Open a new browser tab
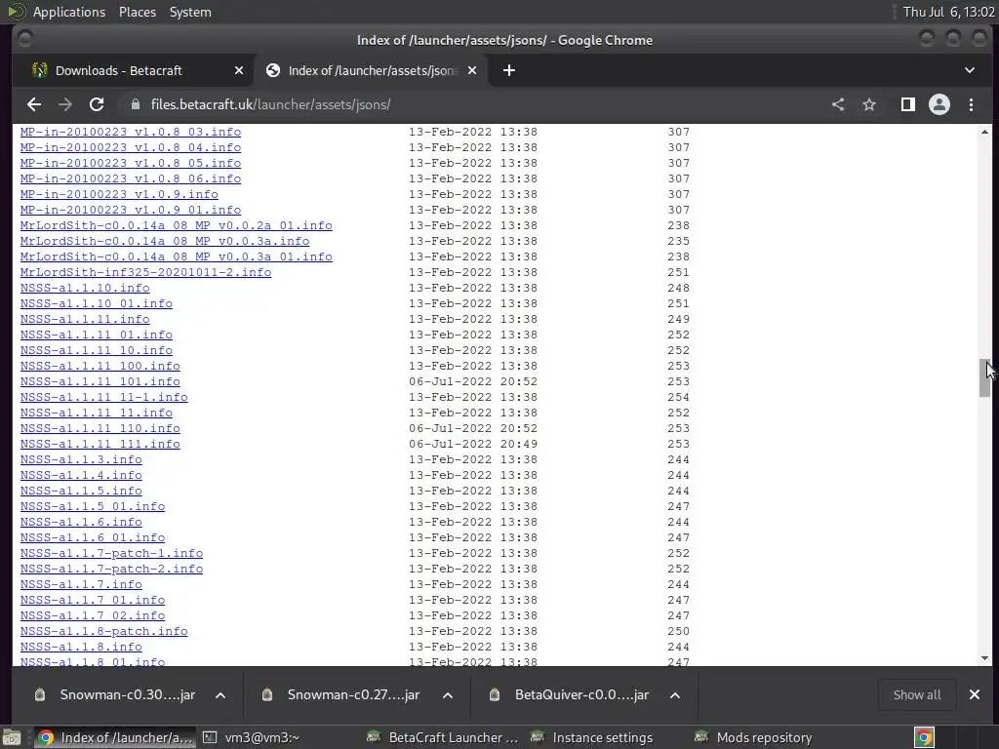The image size is (999, 749). click(508, 70)
